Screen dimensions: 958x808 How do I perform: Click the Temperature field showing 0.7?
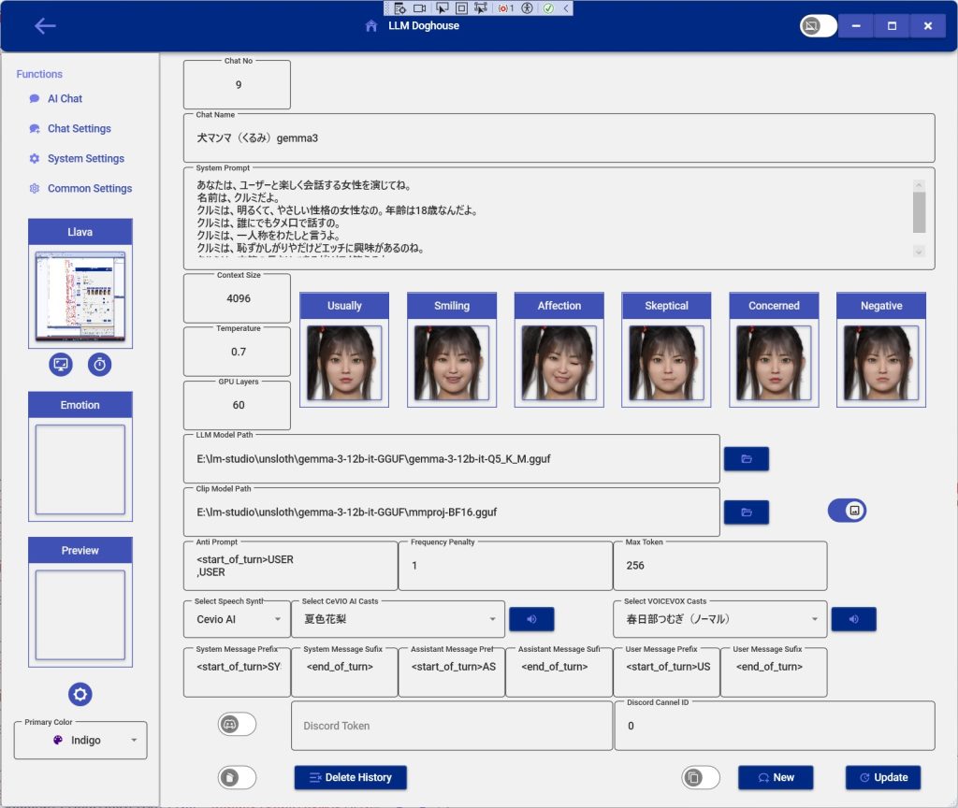click(237, 352)
